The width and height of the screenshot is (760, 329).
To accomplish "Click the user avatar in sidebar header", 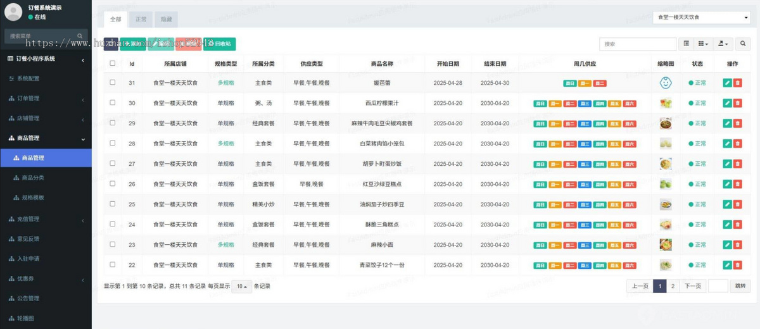I will (13, 12).
